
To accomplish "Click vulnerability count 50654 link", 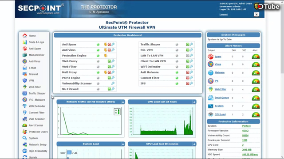I will 245,136.
